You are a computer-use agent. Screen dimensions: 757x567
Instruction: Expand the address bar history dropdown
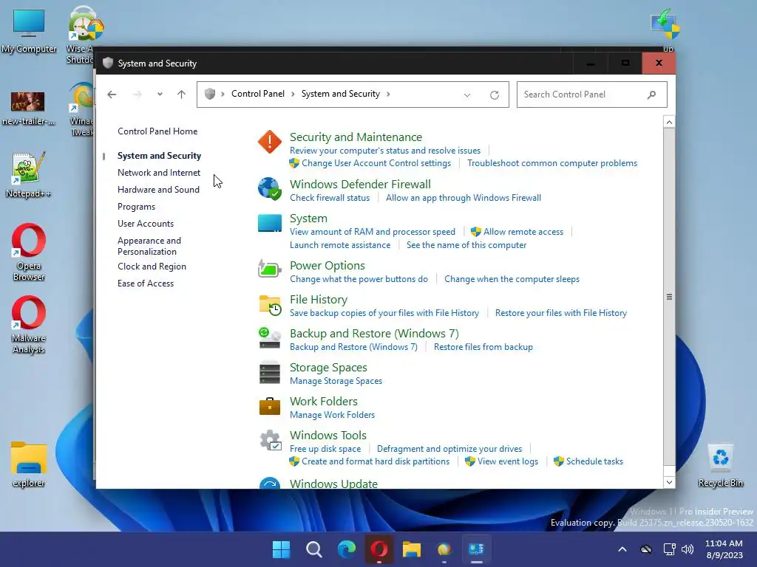tap(467, 95)
